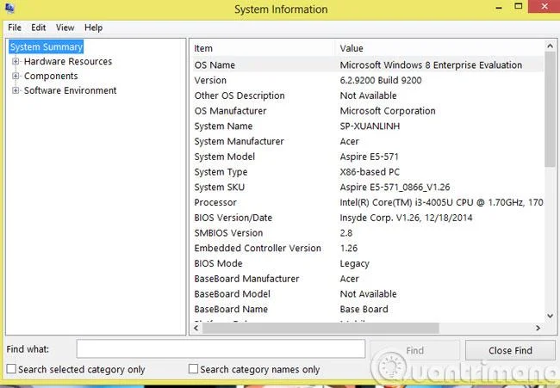Expand the Components tree node
This screenshot has height=388, width=560.
16,76
